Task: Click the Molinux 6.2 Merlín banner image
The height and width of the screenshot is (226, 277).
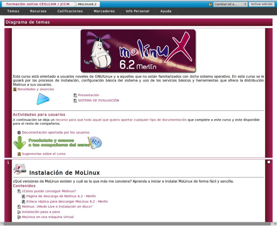Action: tap(138, 51)
